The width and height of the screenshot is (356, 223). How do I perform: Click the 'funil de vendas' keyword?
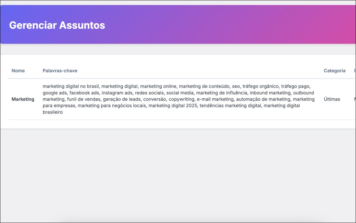(84, 99)
